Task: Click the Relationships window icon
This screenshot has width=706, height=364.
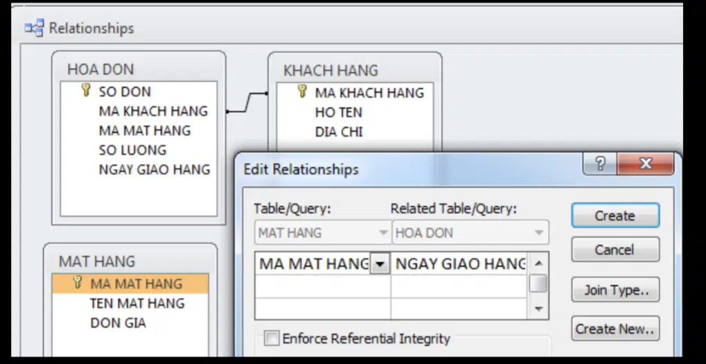Action: 34,28
